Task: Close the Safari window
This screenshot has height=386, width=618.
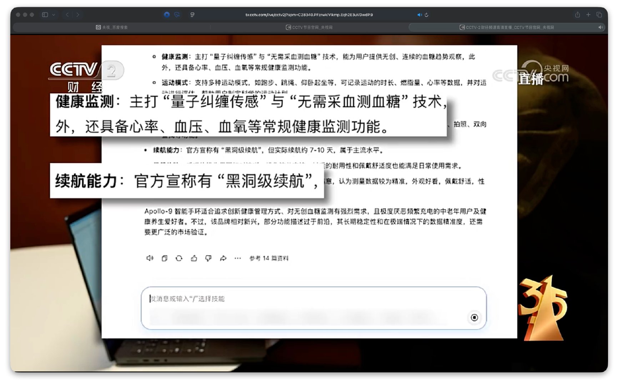Action: pos(18,15)
